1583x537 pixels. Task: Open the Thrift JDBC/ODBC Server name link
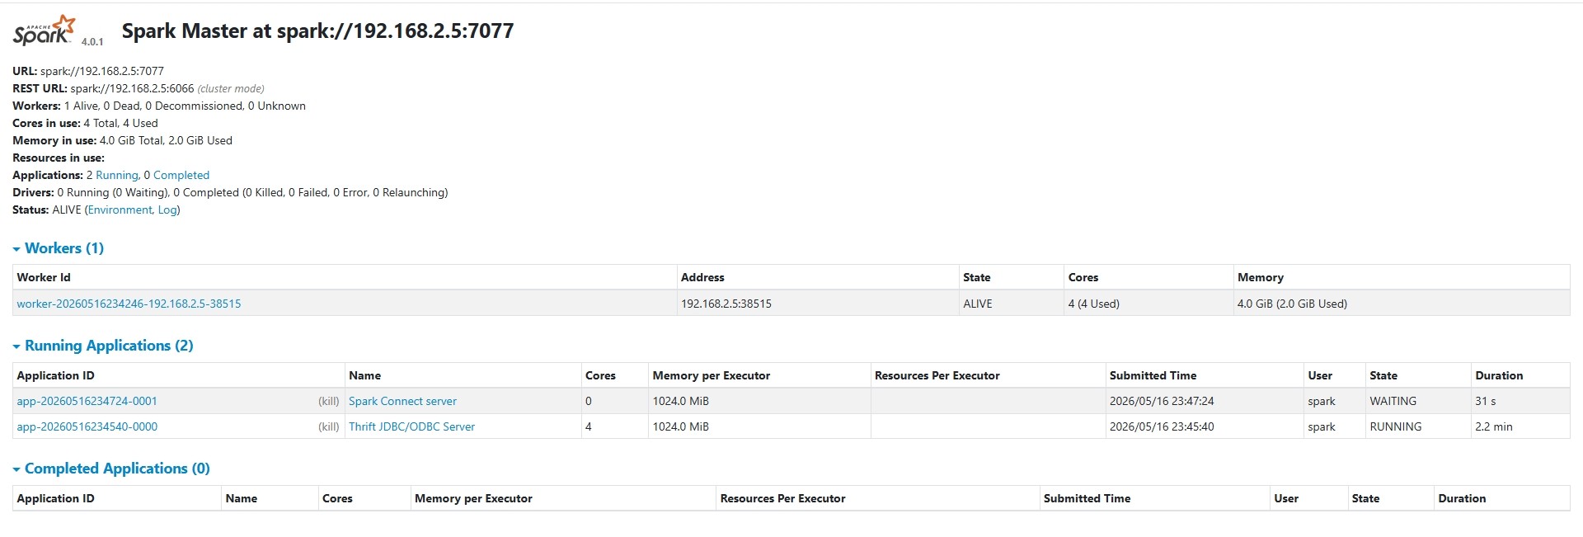(411, 426)
